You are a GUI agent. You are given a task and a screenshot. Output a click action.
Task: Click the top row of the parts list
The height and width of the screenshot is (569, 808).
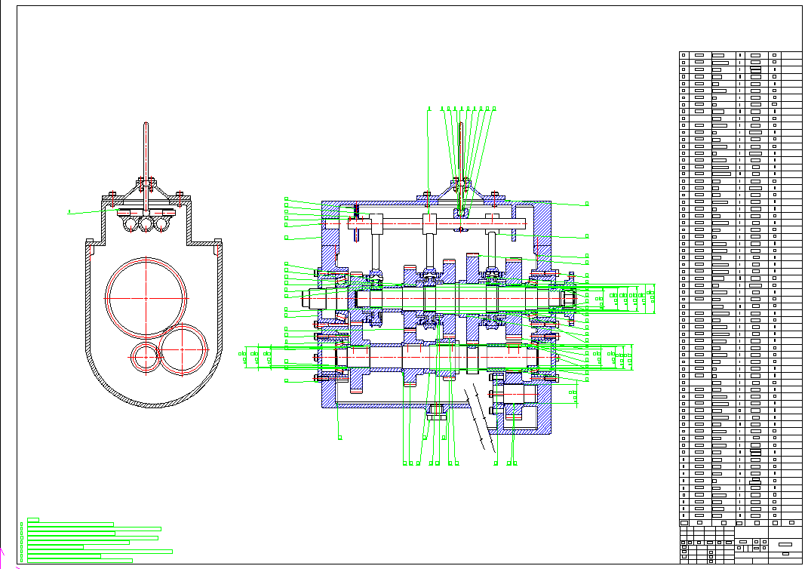(x=741, y=55)
